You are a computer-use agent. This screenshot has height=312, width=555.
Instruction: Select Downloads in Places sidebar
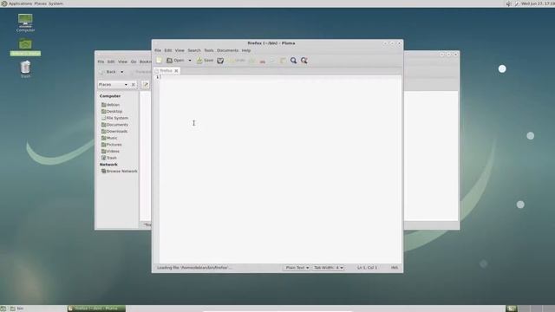pos(114,131)
